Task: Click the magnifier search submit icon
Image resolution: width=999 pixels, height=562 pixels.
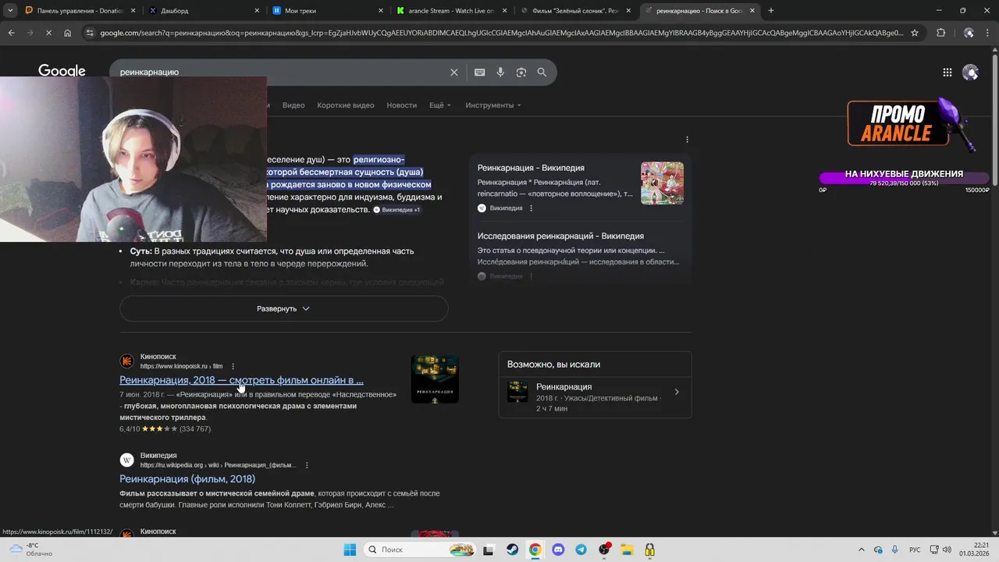Action: pos(542,72)
